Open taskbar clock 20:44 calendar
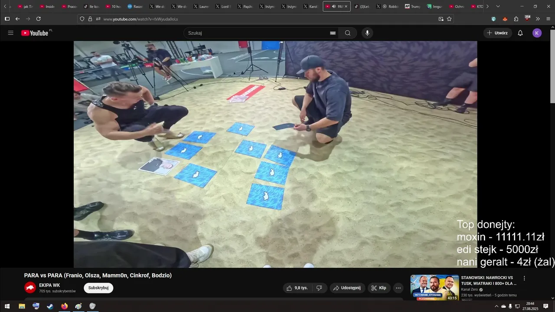Viewport: 555px width, 312px height. click(530, 306)
